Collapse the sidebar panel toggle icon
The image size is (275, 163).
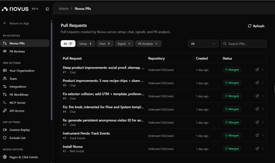pos(47,9)
